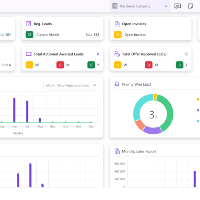Screen dimensions: 200x200
Task: Click the Sep data point on lead chart
Action: pyautogui.click(x=53, y=122)
